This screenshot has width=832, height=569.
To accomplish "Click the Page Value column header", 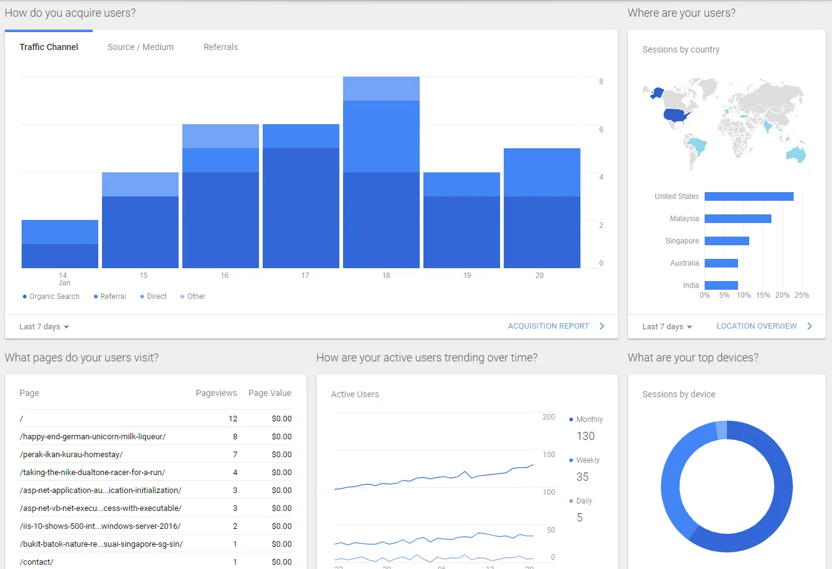I will point(270,393).
